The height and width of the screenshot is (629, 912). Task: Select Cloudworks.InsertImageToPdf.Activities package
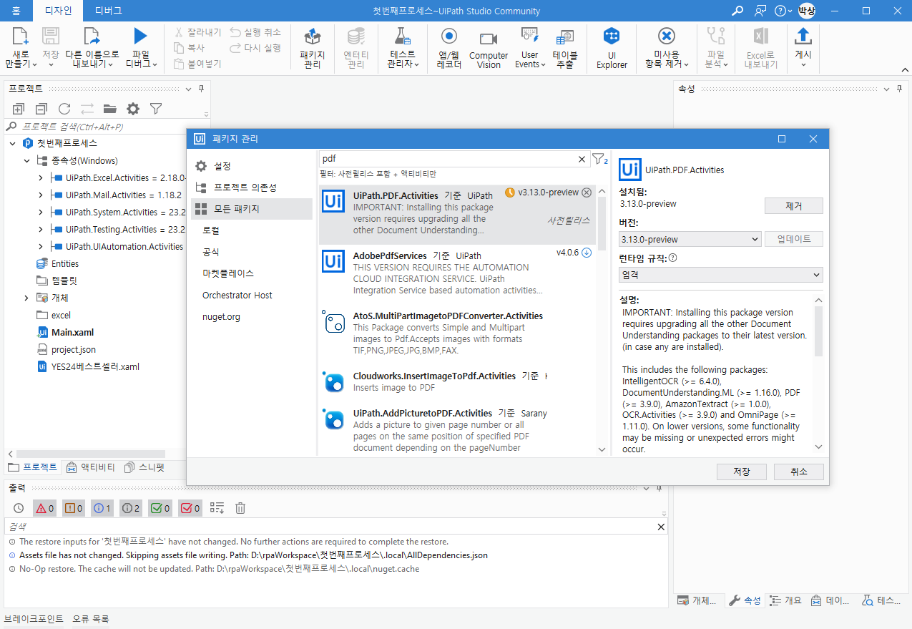[458, 382]
